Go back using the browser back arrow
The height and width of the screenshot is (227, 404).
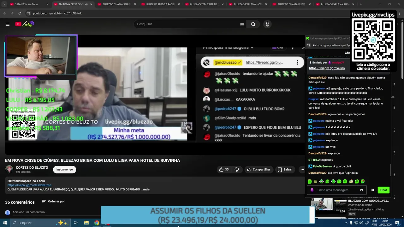tap(4, 13)
